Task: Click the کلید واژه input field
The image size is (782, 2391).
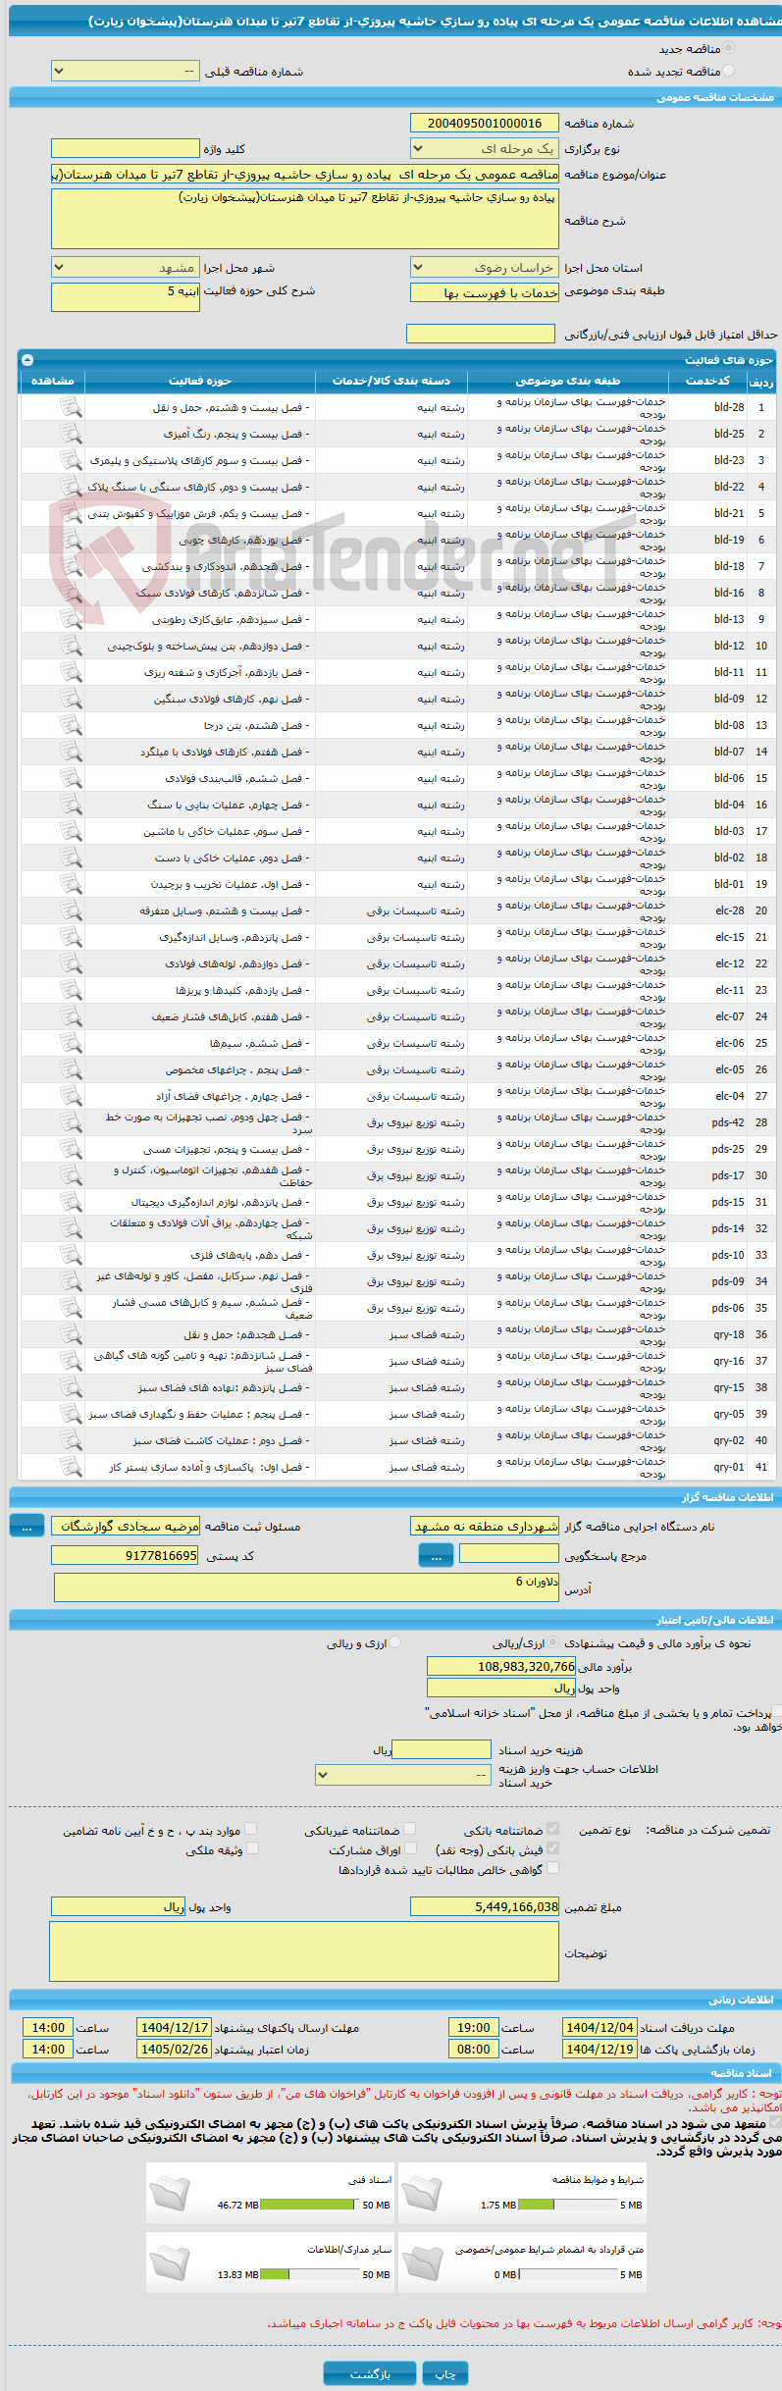Action: point(126,149)
